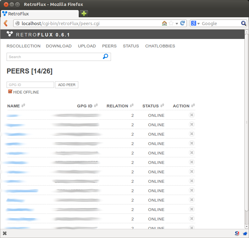Open the PEERS navigation link
249x238 pixels.
[x=109, y=46]
